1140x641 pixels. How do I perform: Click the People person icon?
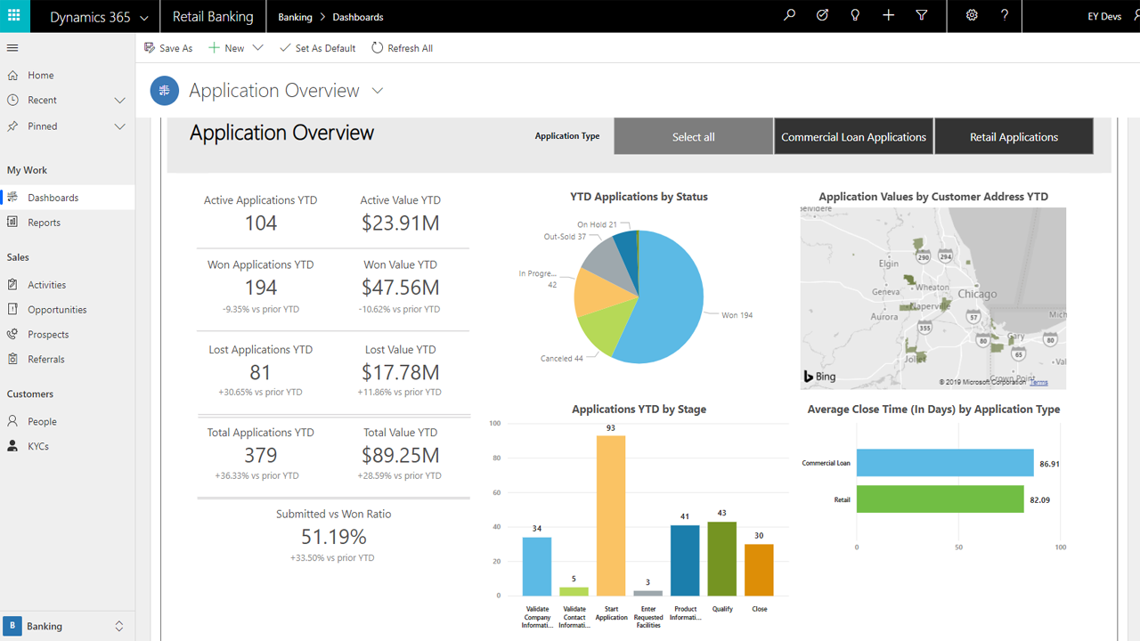(12, 422)
